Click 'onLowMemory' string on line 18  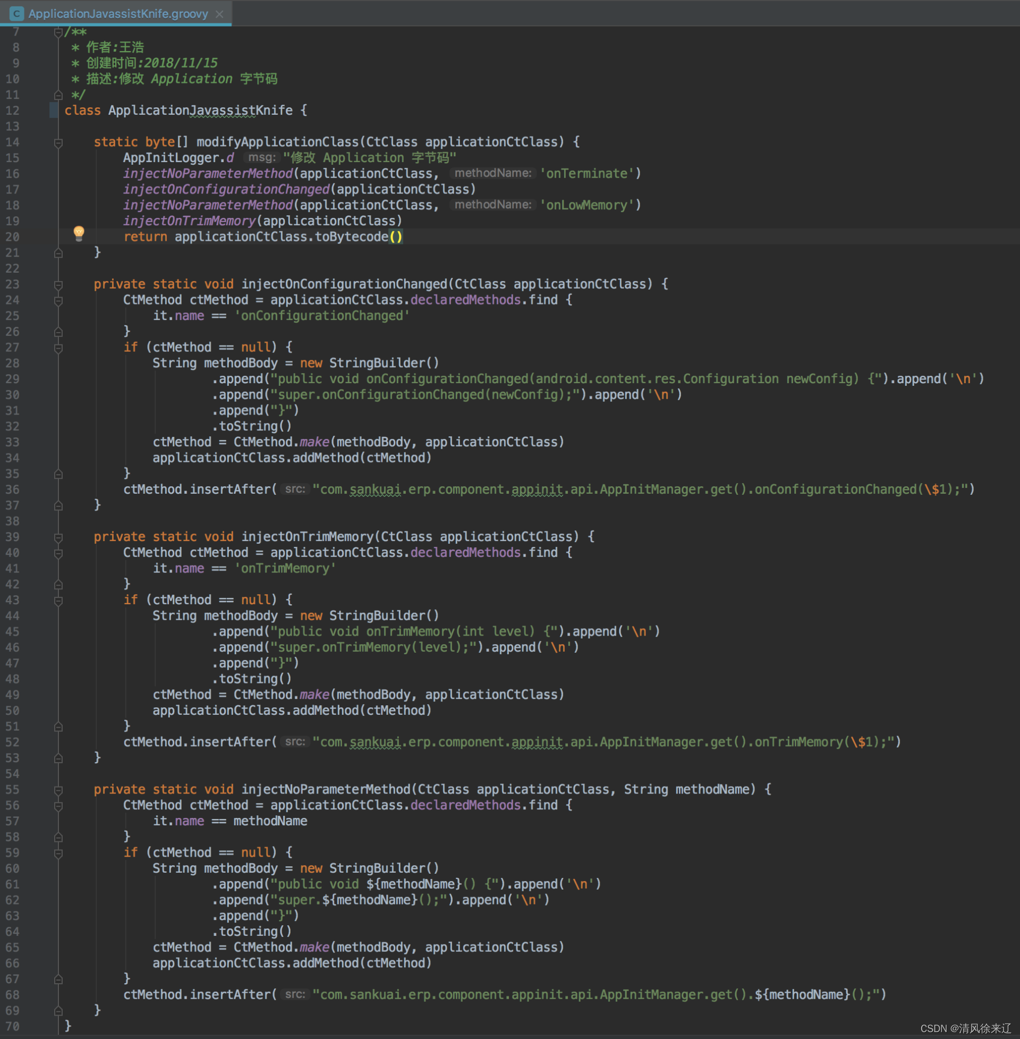point(586,205)
